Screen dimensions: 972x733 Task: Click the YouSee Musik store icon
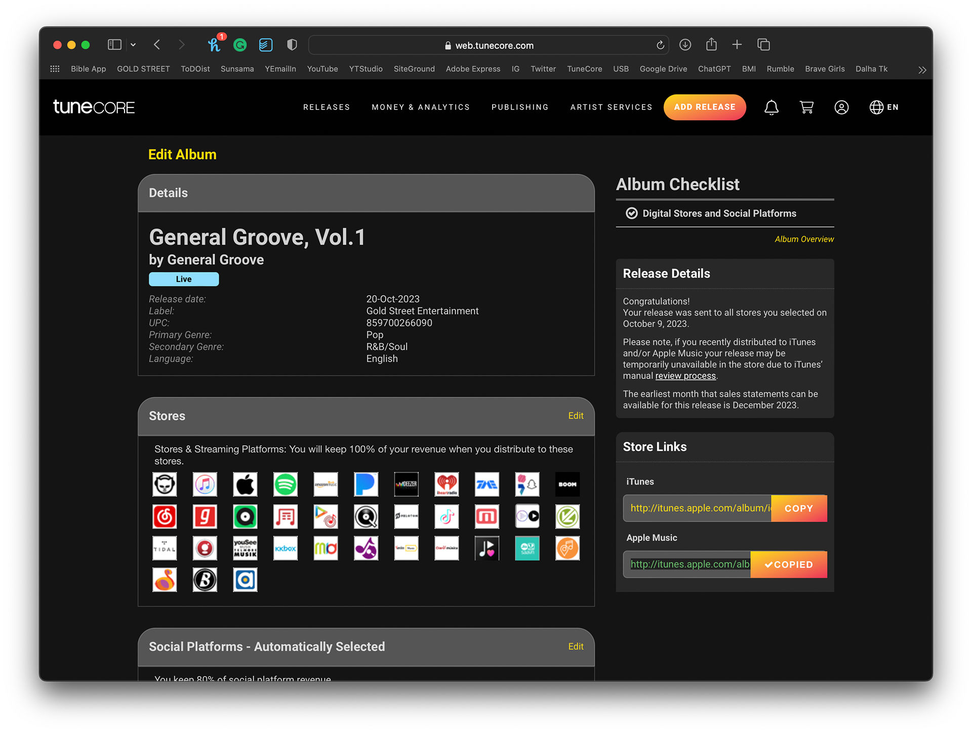point(245,549)
